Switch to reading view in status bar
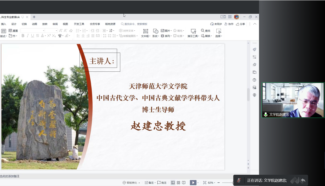The width and height of the screenshot is (325, 186). [184, 183]
